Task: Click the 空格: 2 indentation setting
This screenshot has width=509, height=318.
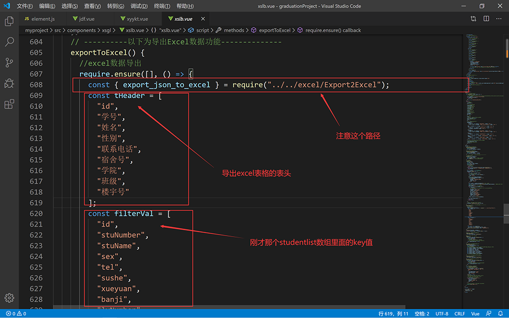Action: point(421,313)
